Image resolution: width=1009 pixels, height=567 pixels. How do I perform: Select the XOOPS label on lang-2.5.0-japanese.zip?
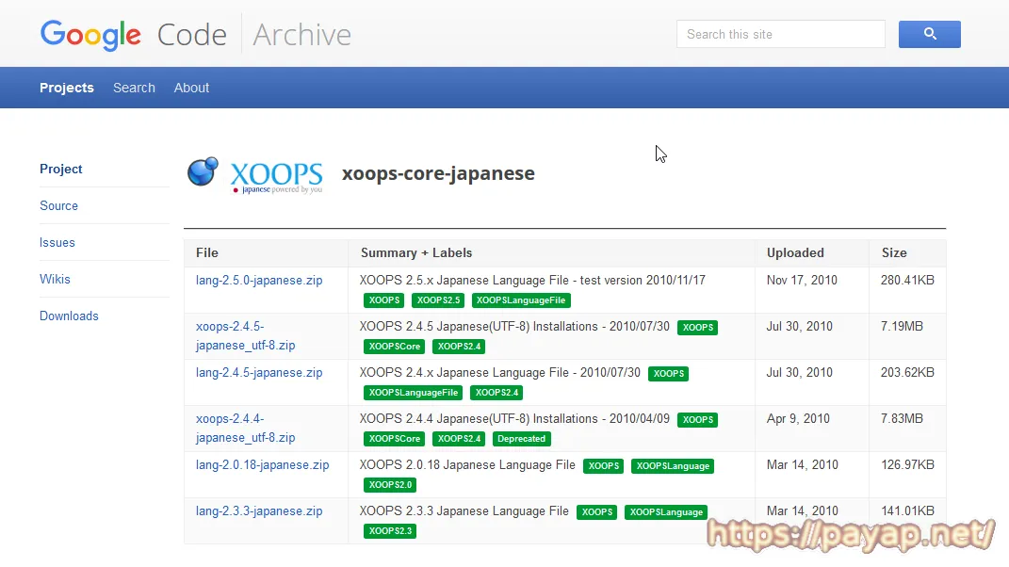tap(383, 300)
